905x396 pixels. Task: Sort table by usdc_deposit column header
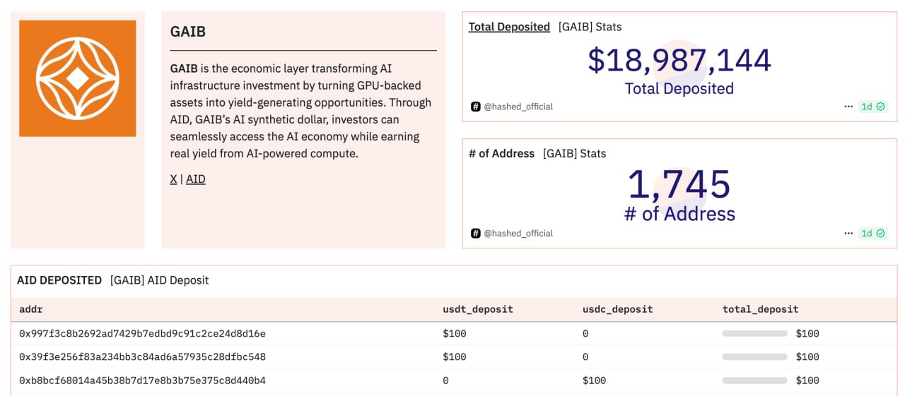click(618, 309)
